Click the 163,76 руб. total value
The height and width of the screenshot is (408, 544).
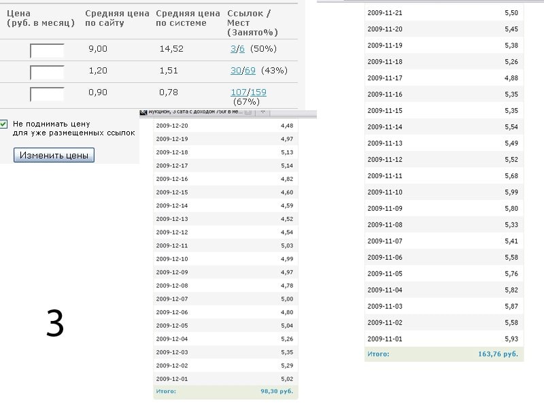coord(498,354)
